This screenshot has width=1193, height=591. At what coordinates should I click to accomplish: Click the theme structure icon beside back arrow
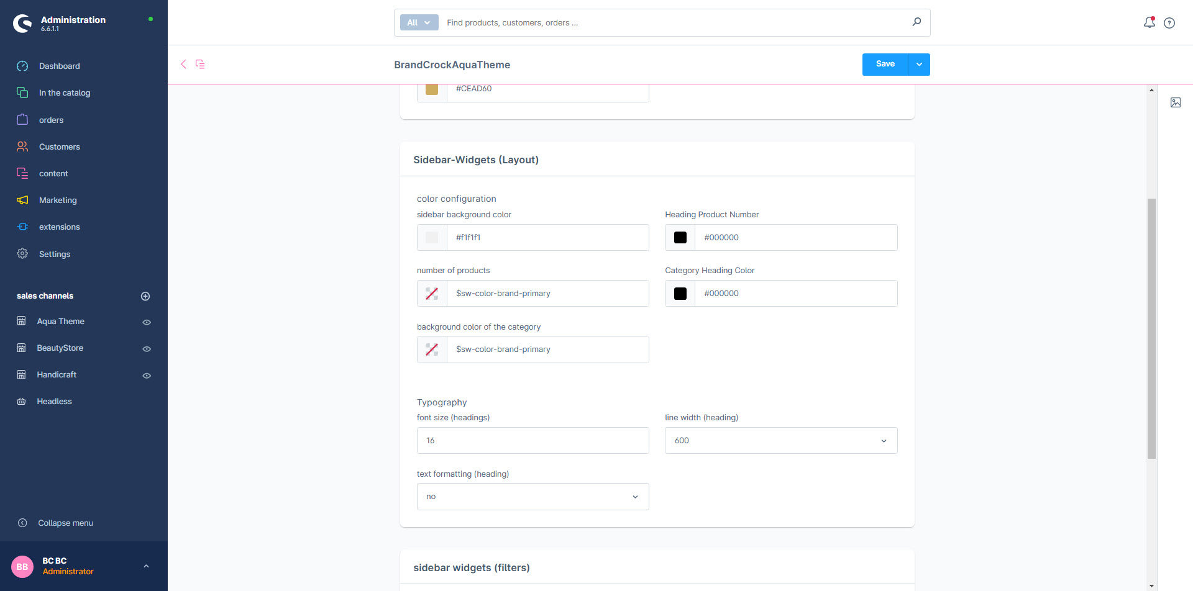tap(200, 64)
